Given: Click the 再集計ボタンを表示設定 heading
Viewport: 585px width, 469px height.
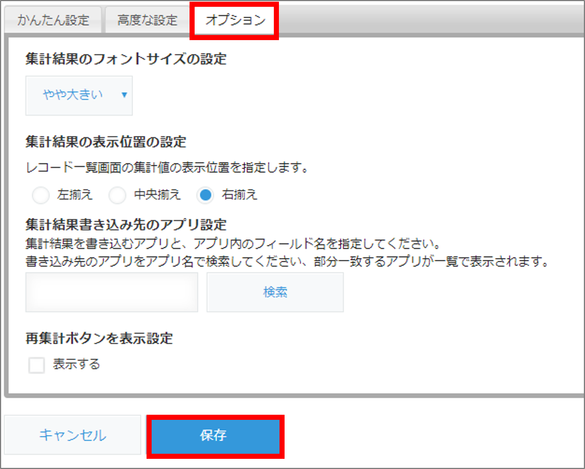Looking at the screenshot, I should coord(99,338).
